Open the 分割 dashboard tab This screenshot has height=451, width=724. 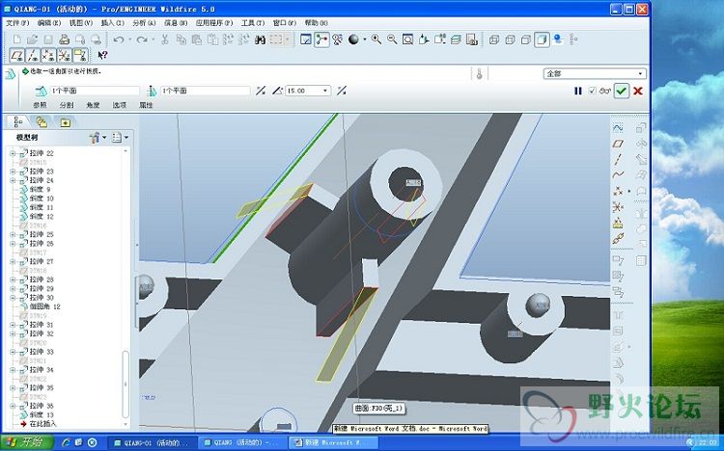(67, 105)
